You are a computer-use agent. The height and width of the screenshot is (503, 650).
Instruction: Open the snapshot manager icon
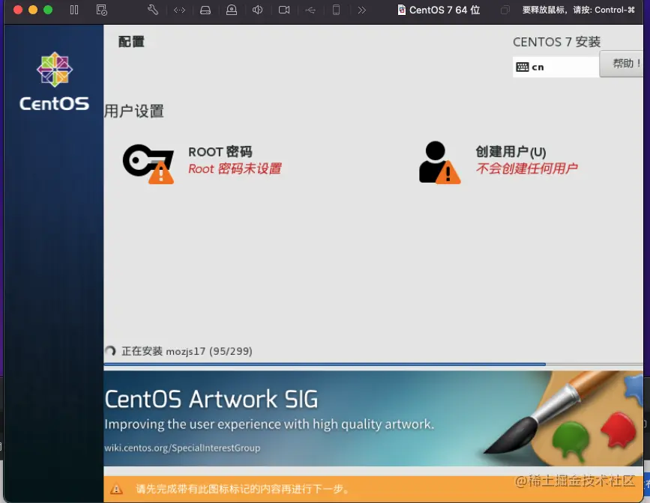(101, 10)
